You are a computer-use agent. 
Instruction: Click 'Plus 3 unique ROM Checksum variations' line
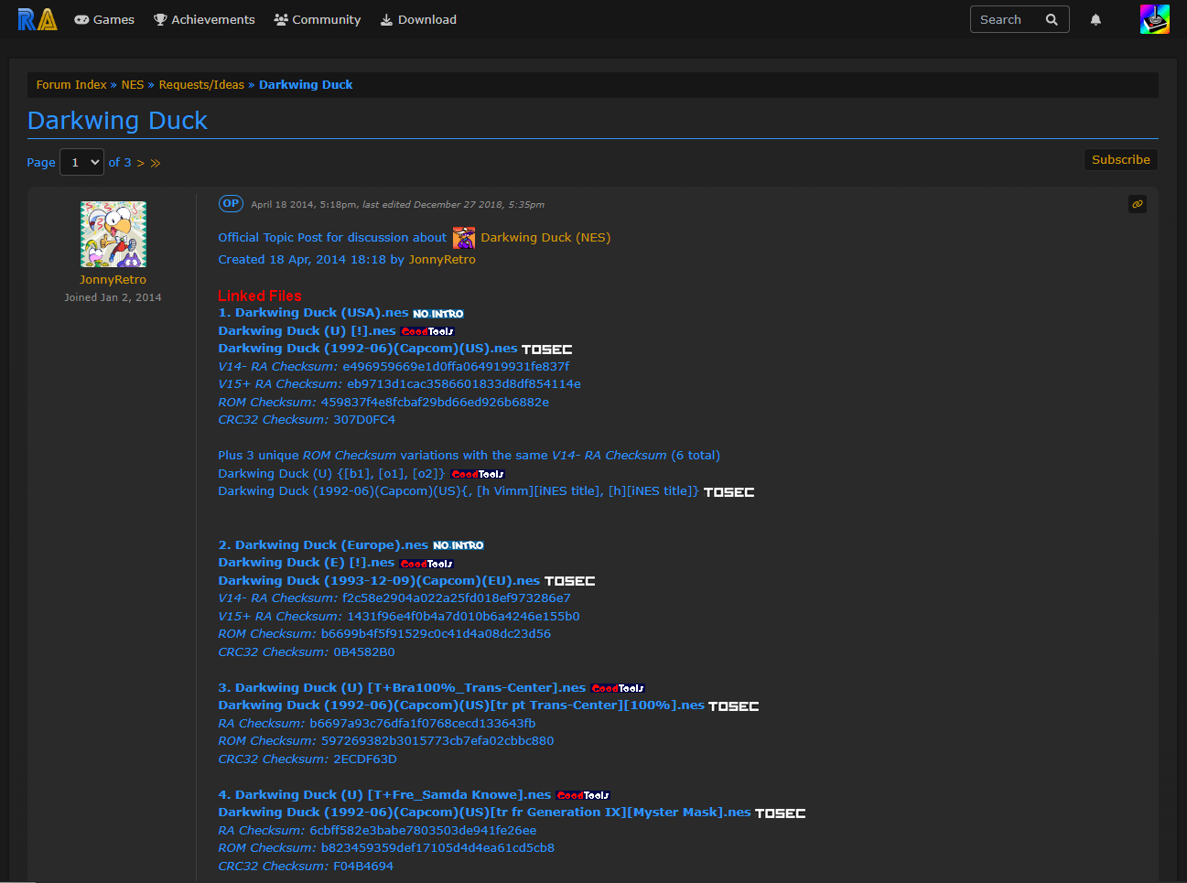coord(469,456)
